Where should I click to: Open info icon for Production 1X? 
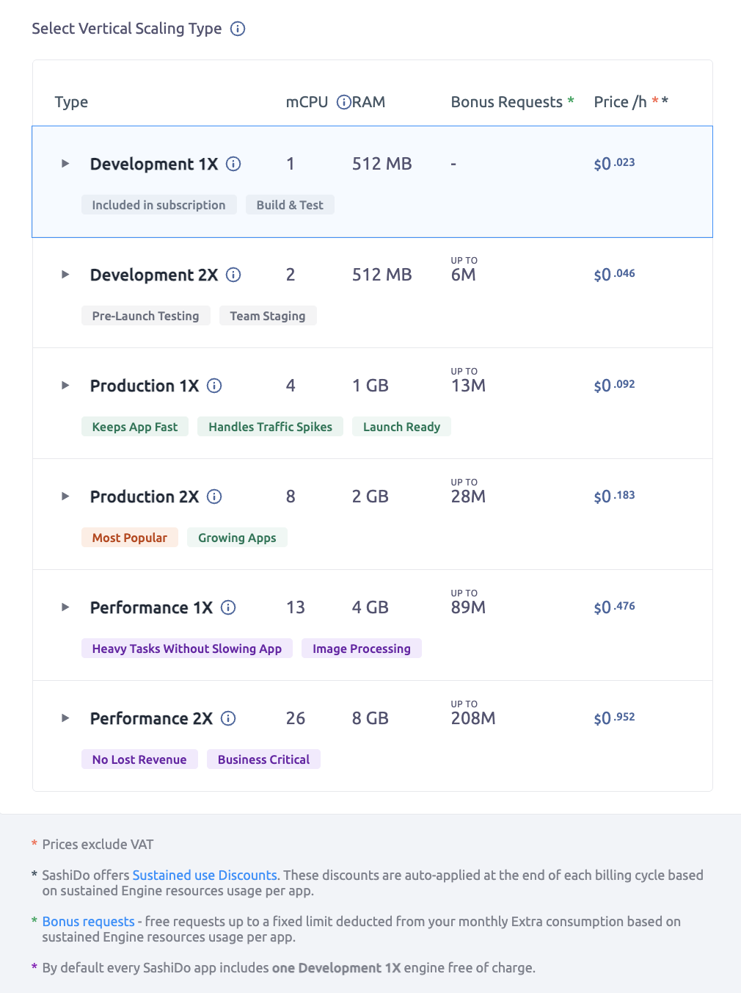tap(214, 386)
